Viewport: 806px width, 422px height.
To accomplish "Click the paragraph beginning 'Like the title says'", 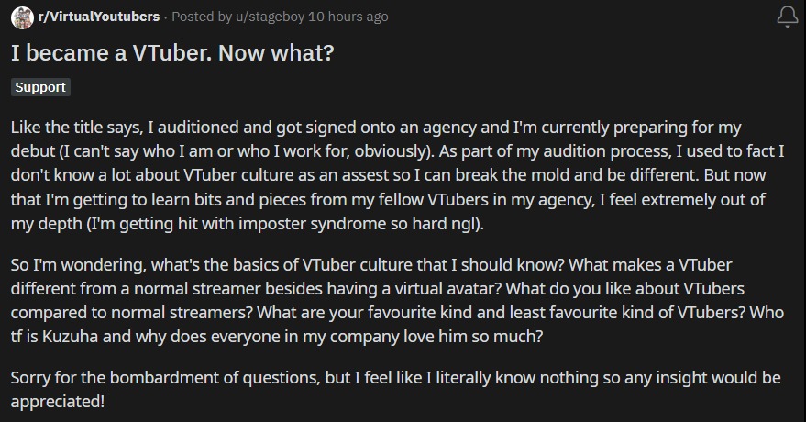I will point(397,175).
